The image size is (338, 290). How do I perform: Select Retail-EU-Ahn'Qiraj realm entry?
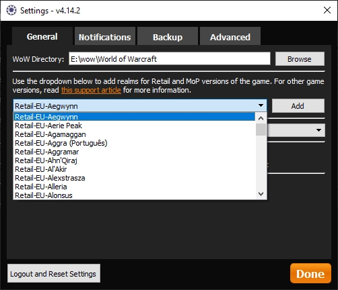(x=135, y=160)
